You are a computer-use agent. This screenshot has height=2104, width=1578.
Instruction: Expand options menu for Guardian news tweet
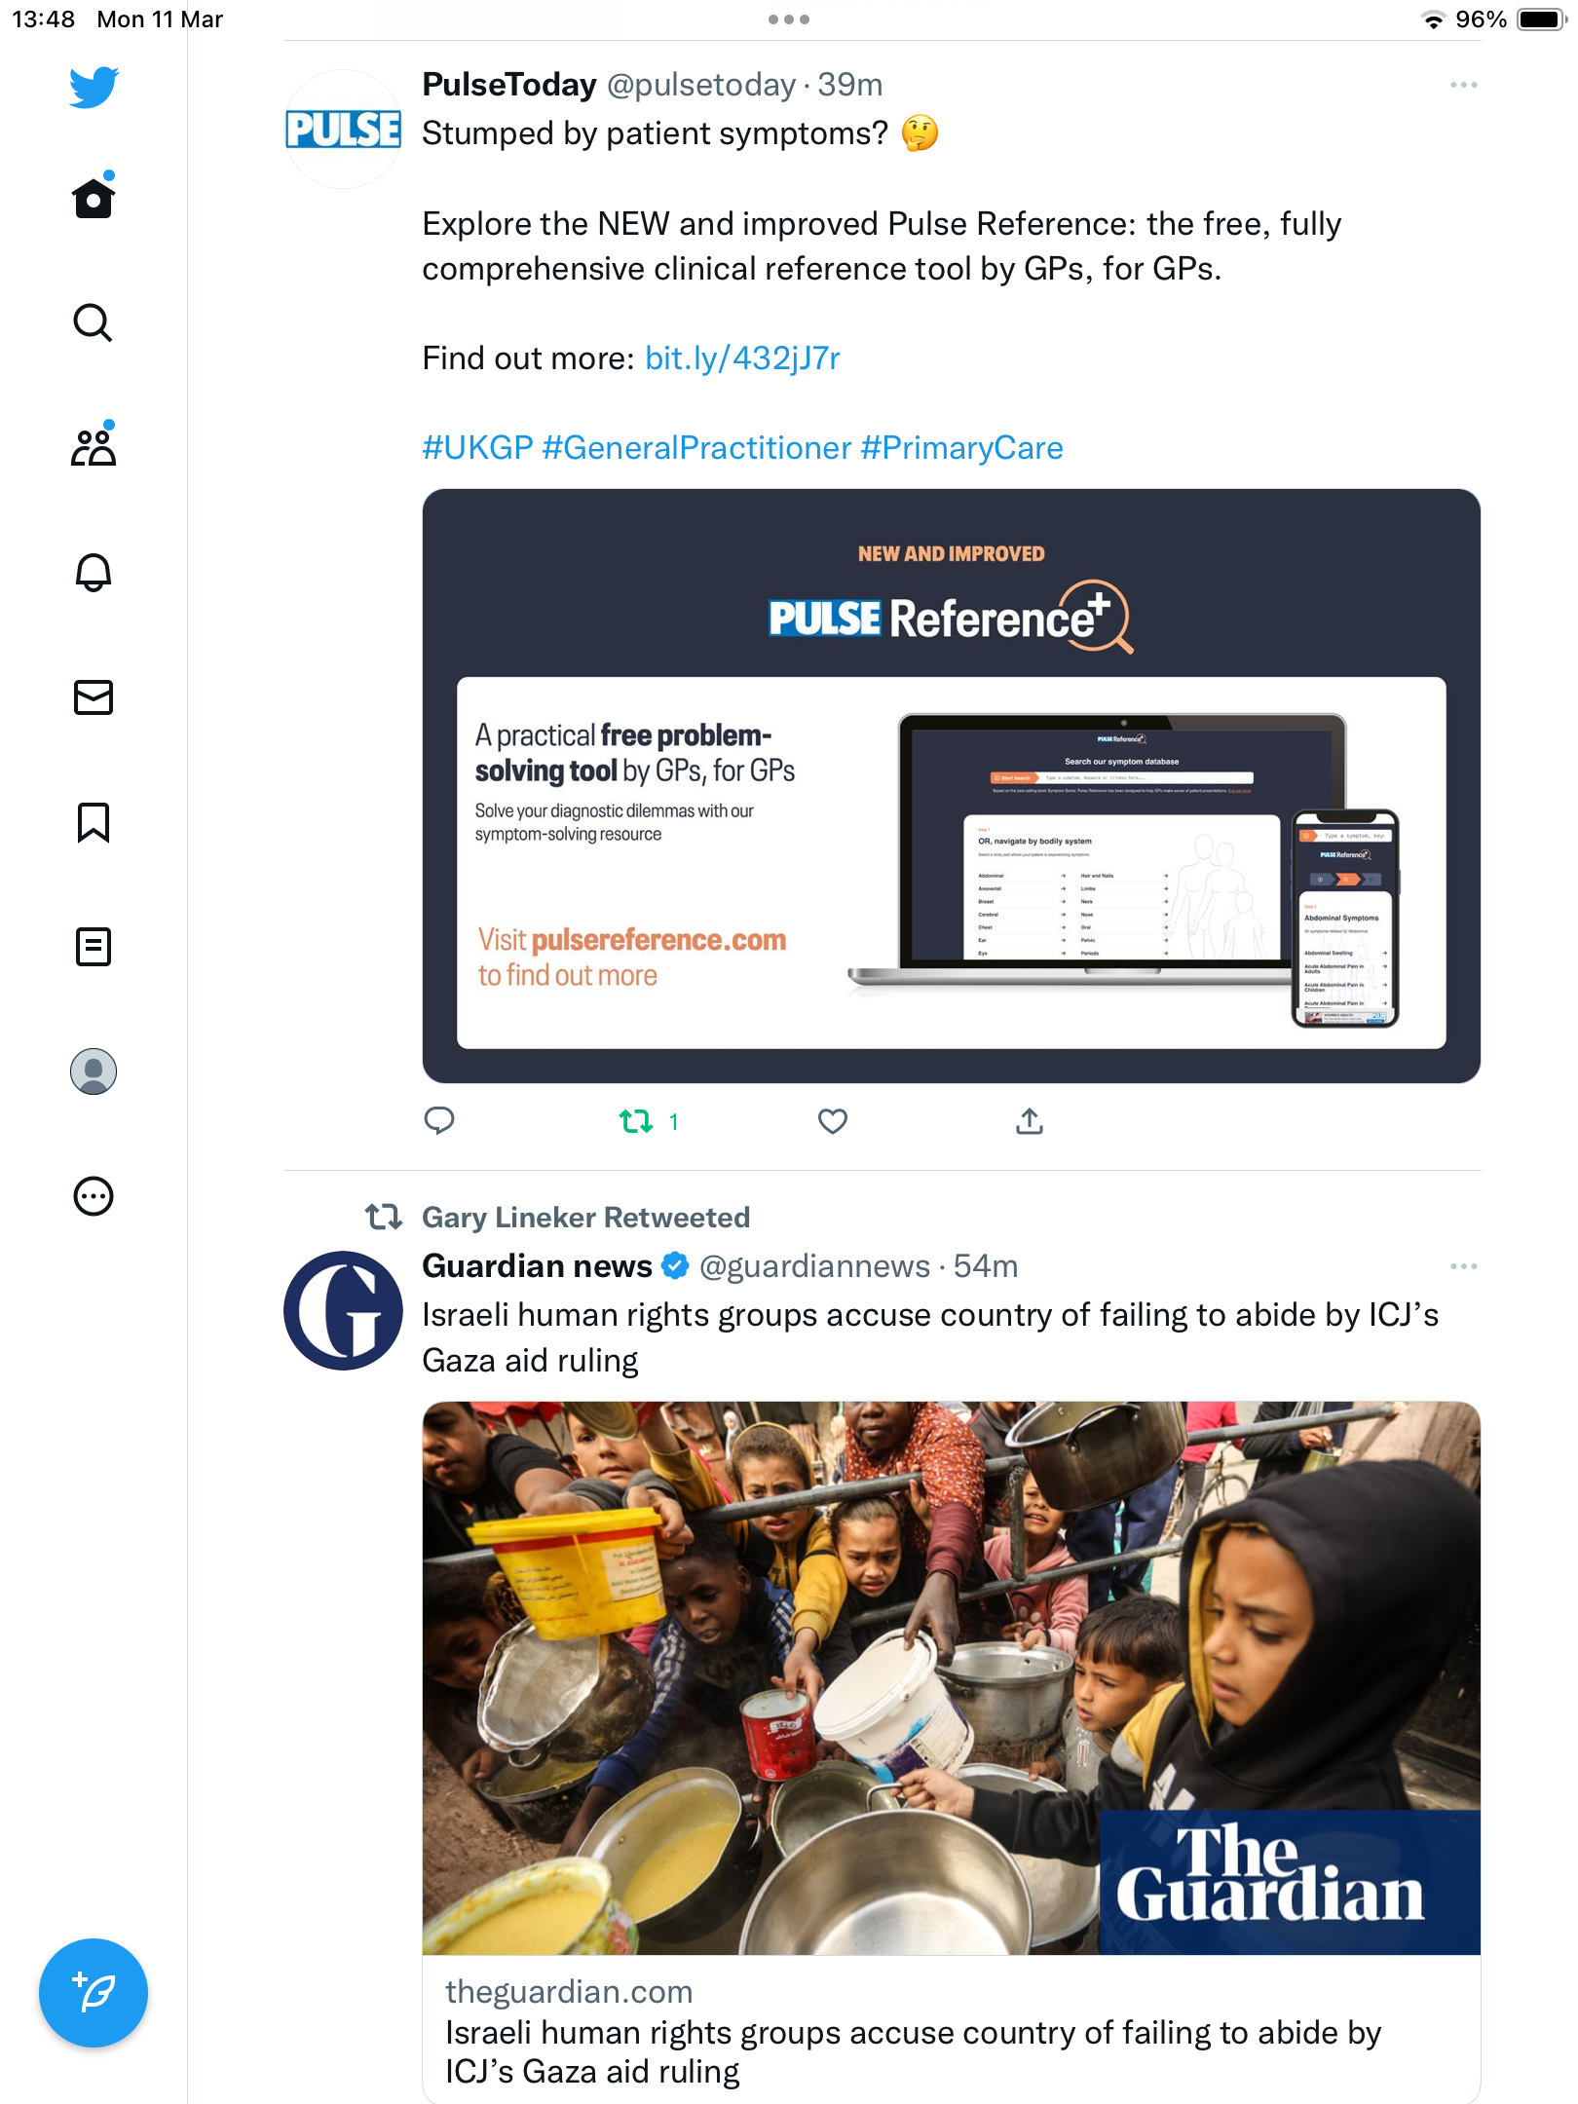click(1463, 1266)
